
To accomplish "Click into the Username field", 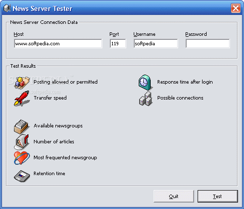I will click(156, 43).
